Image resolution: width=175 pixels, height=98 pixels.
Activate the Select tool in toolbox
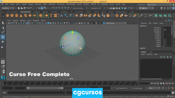(3, 23)
